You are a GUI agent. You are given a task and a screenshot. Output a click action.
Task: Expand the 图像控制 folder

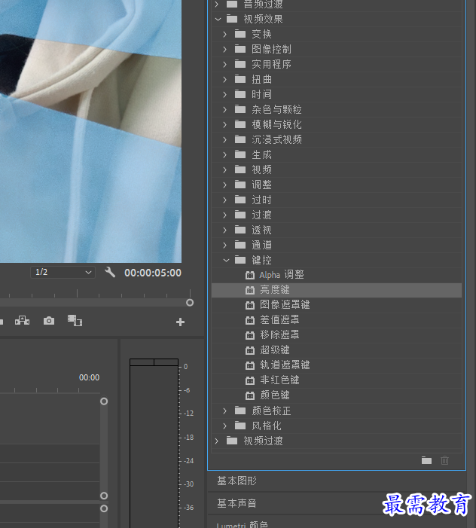tap(225, 49)
